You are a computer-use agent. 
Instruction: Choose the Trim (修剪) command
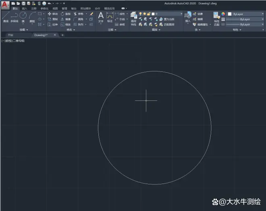click(78, 14)
